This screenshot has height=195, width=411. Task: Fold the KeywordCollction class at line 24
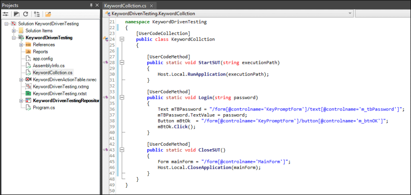click(122, 39)
